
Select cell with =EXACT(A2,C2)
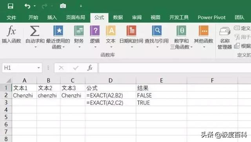pyautogui.click(x=111, y=103)
